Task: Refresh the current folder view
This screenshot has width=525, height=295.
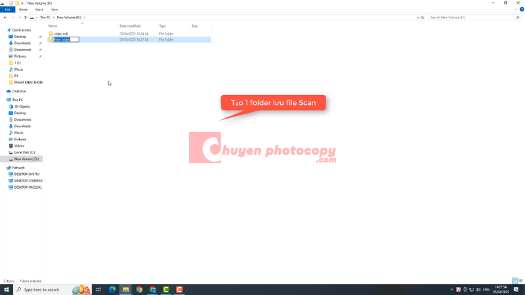Action: pos(423,18)
